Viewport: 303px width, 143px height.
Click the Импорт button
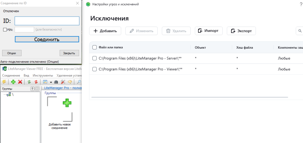pos(209,31)
